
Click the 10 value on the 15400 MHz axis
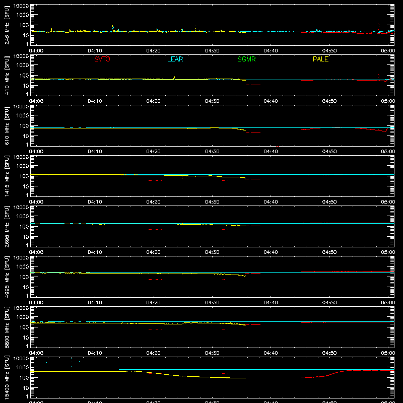coord(26,388)
